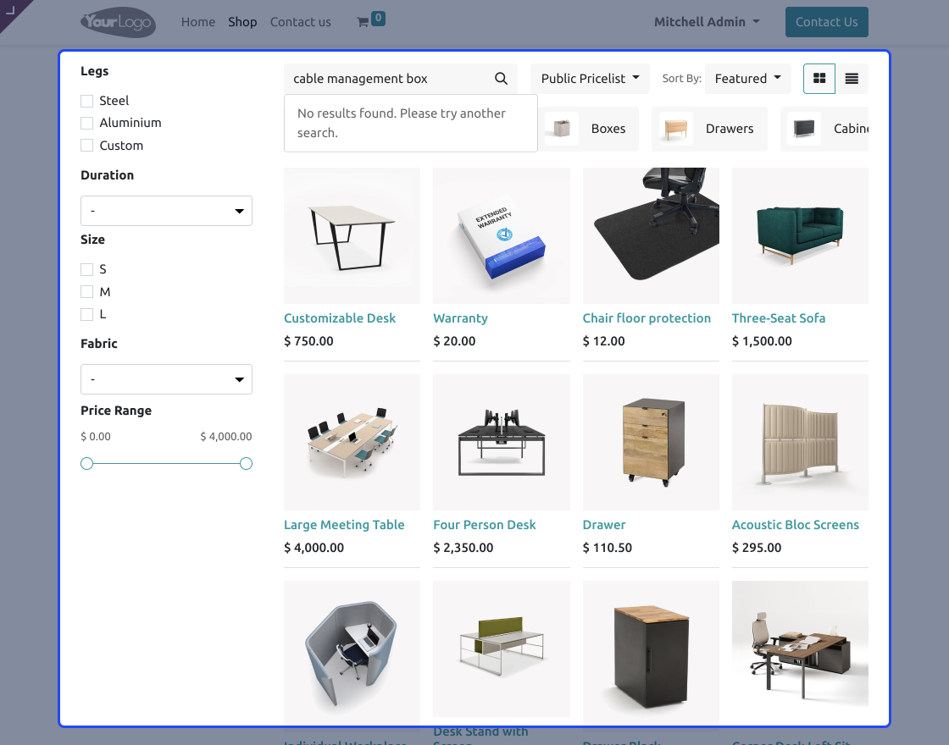Click the $ 4,000.00 table price

tap(314, 548)
